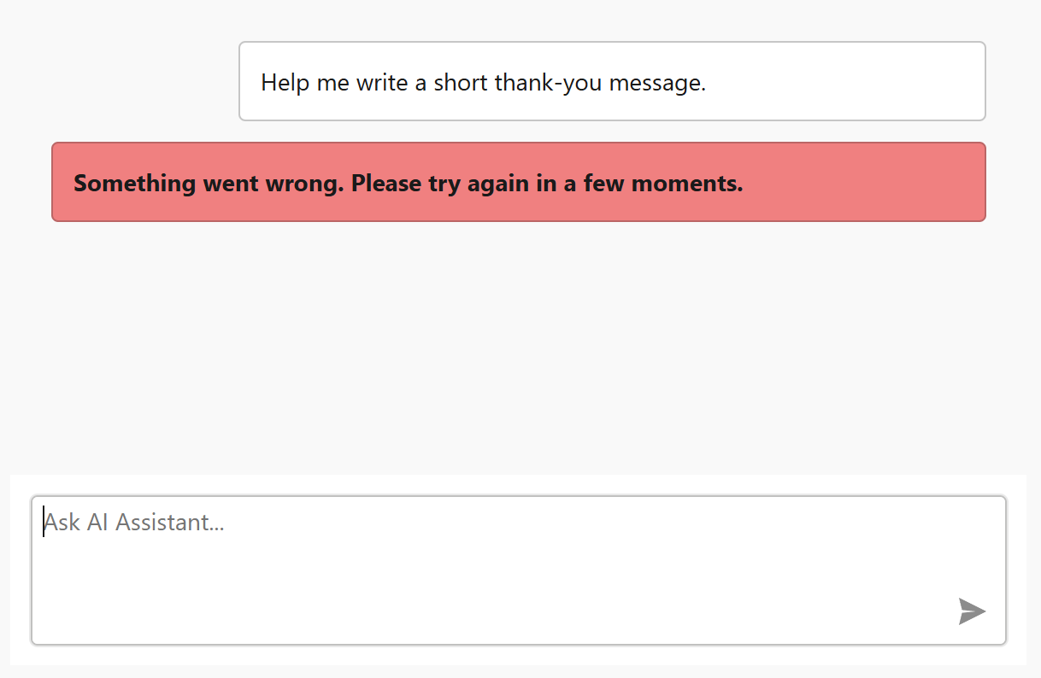The image size is (1041, 678).
Task: Click the "Ask AI Assistant..." placeholder text
Action: [x=134, y=522]
